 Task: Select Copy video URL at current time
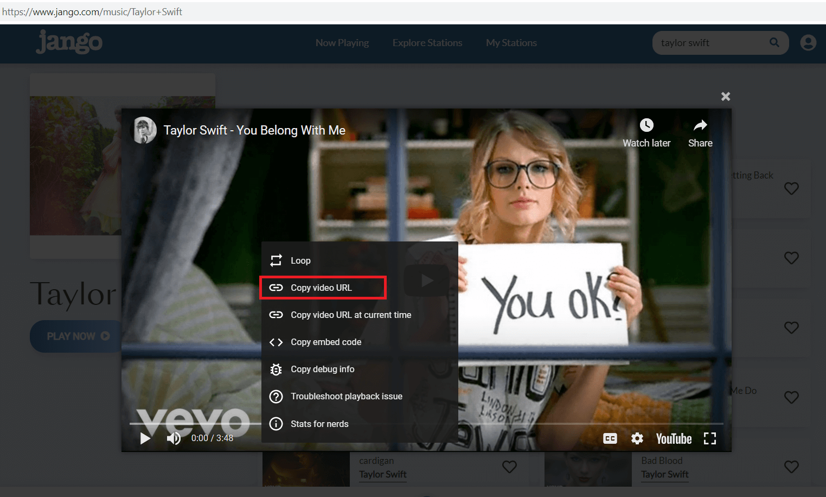360,315
